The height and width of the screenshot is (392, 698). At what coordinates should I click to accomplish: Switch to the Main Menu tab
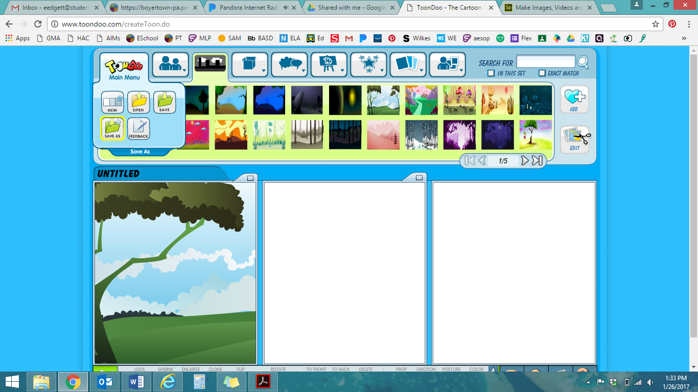point(123,64)
